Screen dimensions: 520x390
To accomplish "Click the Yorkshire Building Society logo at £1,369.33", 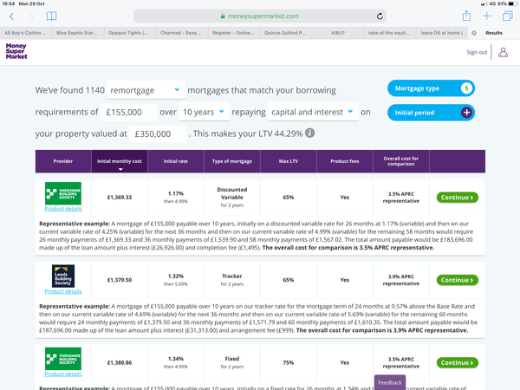I will pyautogui.click(x=63, y=193).
